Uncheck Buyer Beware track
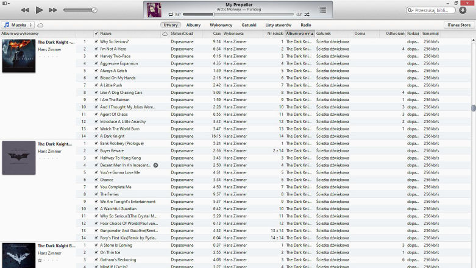 tap(96, 151)
